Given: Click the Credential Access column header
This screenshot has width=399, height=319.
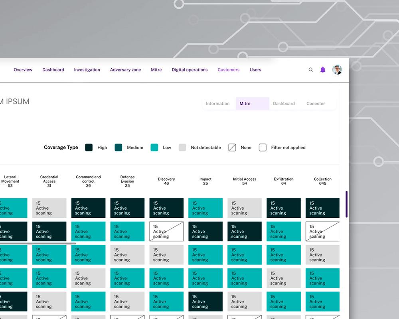Looking at the screenshot, I should click(49, 181).
